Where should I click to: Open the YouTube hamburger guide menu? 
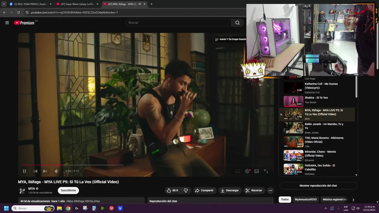pos(7,23)
